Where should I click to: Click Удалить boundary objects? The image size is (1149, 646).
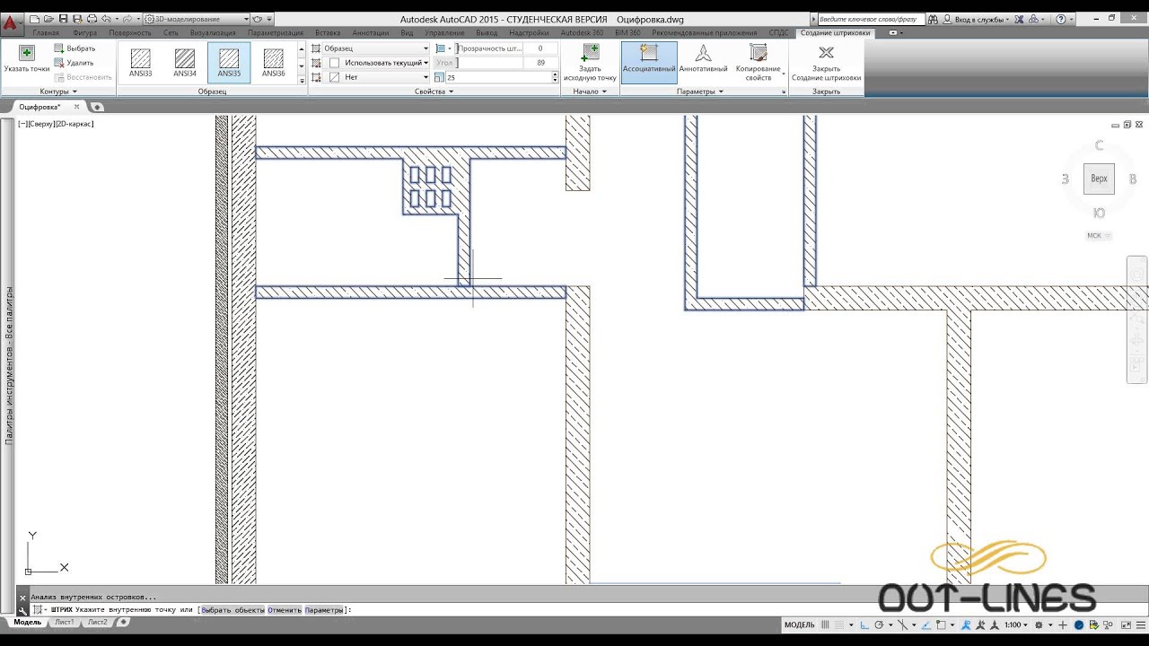75,63
